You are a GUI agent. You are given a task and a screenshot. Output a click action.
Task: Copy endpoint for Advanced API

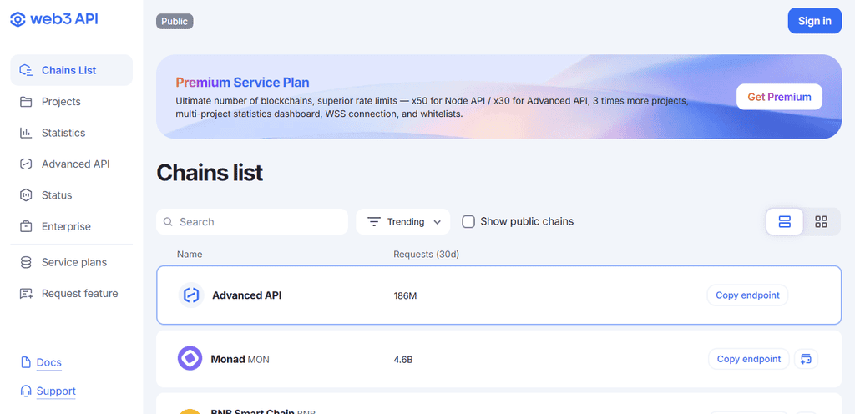[747, 295]
